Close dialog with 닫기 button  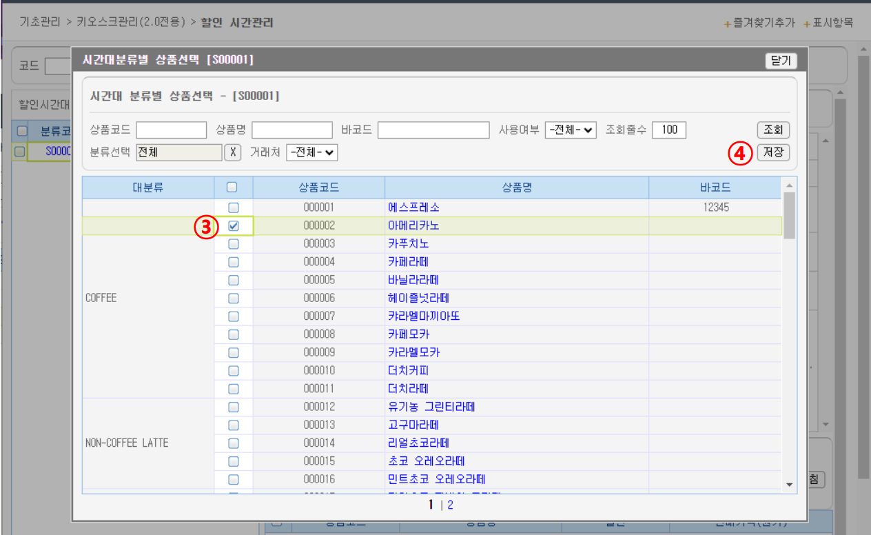pyautogui.click(x=781, y=61)
